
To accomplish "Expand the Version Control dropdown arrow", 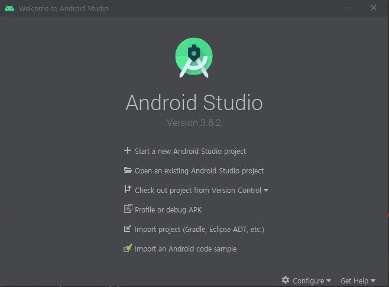I will coord(266,190).
